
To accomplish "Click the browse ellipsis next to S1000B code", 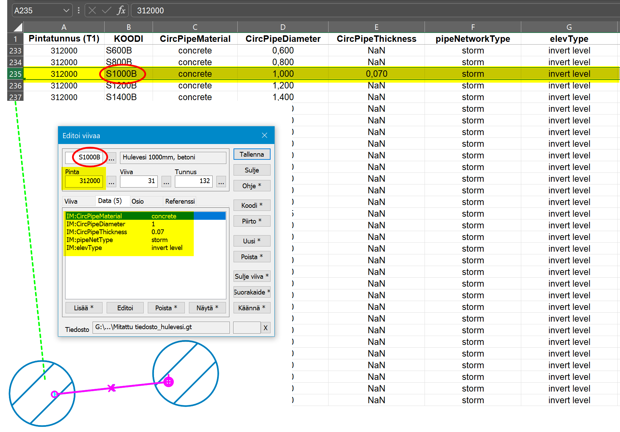I will click(x=112, y=158).
